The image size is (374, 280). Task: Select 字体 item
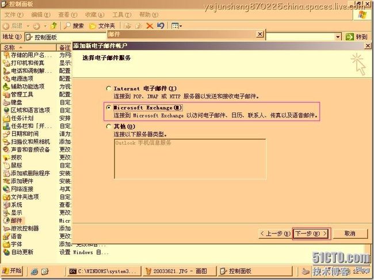(13, 244)
